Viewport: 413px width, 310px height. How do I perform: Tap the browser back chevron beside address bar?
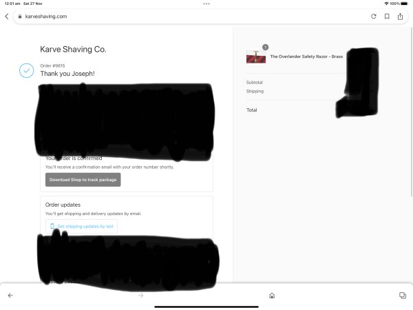tap(7, 17)
